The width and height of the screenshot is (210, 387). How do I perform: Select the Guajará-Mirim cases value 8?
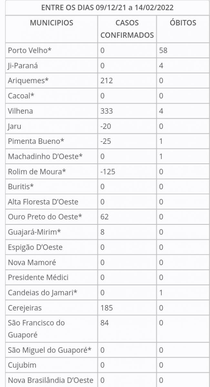click(103, 232)
